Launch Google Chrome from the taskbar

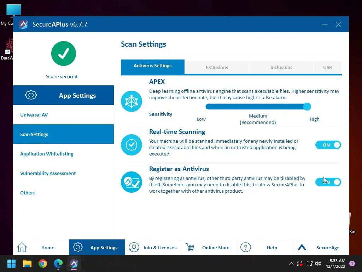[x=43, y=263]
